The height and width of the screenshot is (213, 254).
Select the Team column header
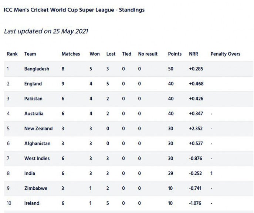[30, 54]
